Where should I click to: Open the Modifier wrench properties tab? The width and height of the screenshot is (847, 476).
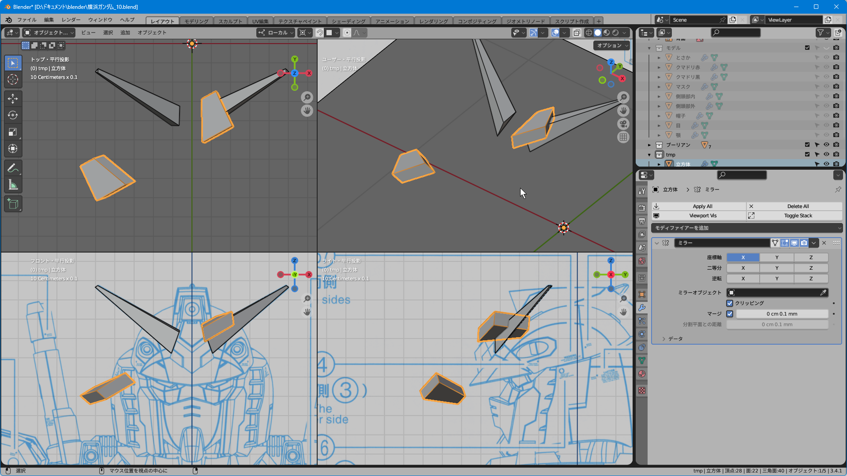(642, 308)
